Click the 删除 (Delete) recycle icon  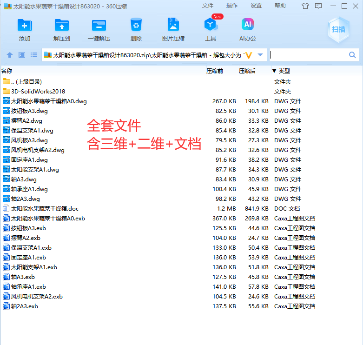(136, 25)
